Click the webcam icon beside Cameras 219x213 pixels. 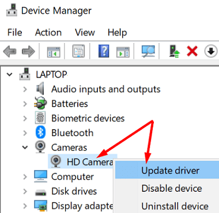(x=40, y=147)
